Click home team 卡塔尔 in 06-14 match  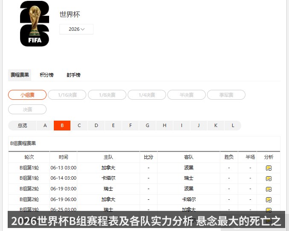pyautogui.click(x=108, y=178)
